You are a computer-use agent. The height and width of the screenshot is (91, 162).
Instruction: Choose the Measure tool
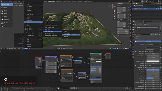(x=7, y=26)
